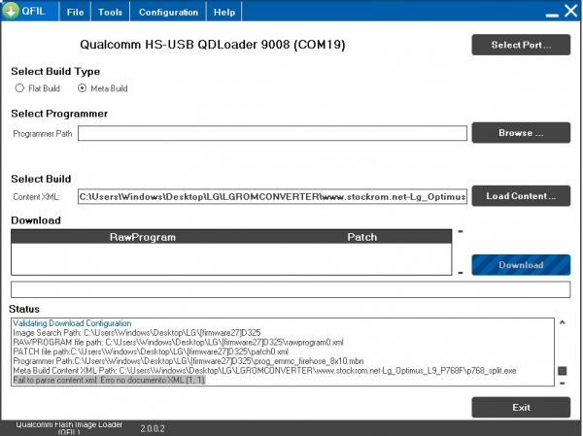The height and width of the screenshot is (436, 583).
Task: Click the download progress bar
Action: (x=291, y=289)
